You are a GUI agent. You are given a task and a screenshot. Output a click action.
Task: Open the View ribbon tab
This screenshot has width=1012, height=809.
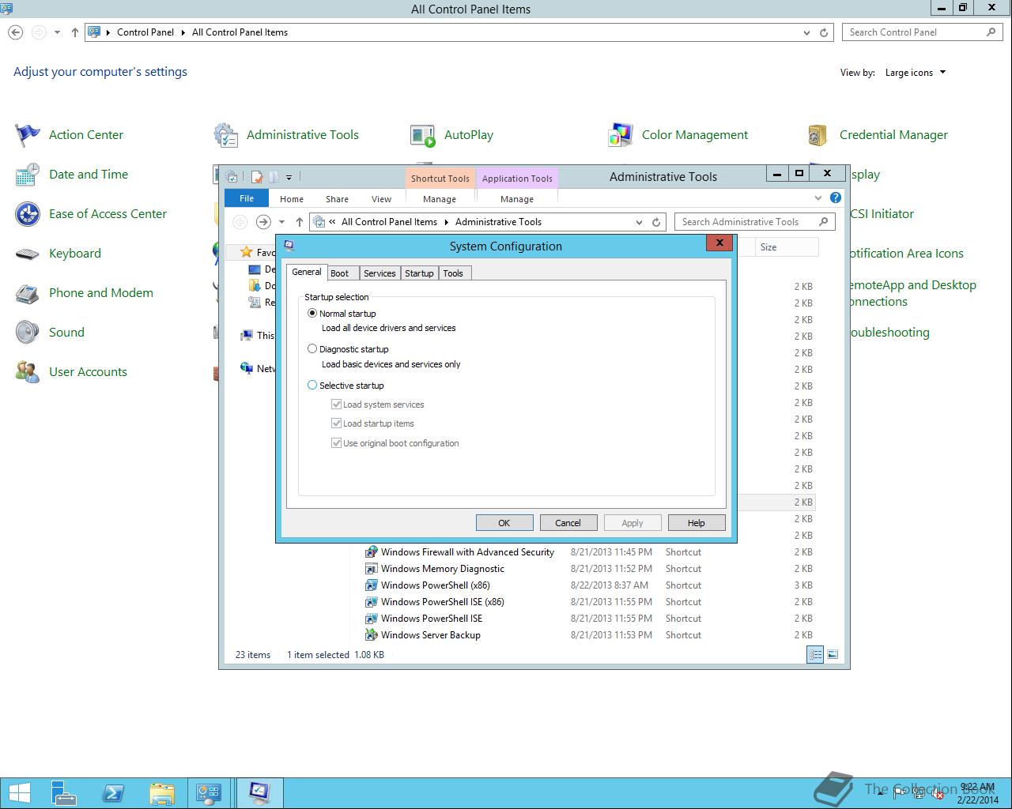[x=381, y=199]
